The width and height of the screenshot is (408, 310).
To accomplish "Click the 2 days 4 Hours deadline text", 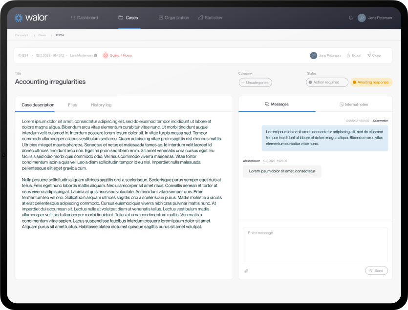I will [x=121, y=55].
